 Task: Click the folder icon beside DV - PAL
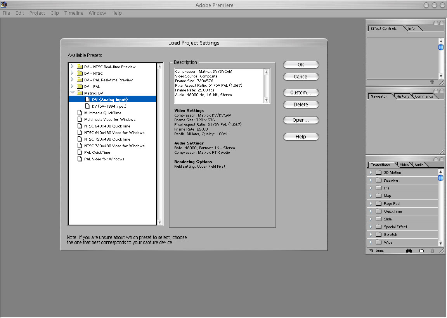(x=80, y=86)
